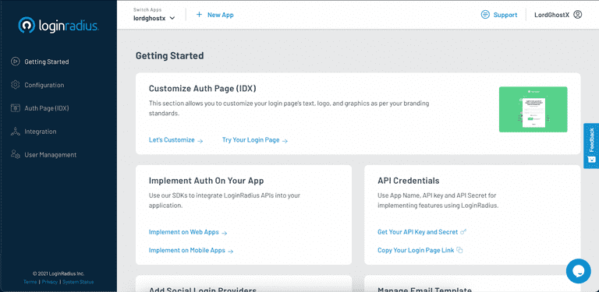Image resolution: width=599 pixels, height=292 pixels.
Task: Click the 2021 LoginRadius Inc. copyright text
Action: [58, 274]
